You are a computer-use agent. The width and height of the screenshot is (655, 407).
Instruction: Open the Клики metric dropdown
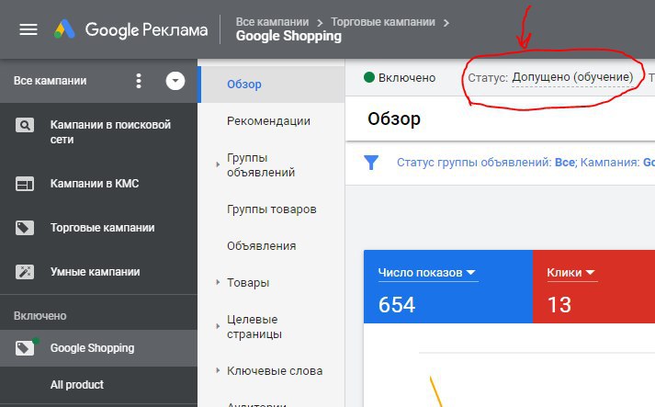click(571, 273)
